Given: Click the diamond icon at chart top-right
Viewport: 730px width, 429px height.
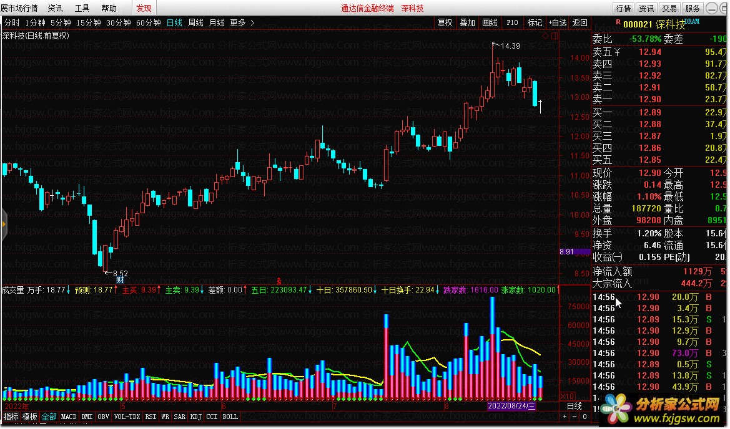Looking at the screenshot, I should pyautogui.click(x=545, y=36).
